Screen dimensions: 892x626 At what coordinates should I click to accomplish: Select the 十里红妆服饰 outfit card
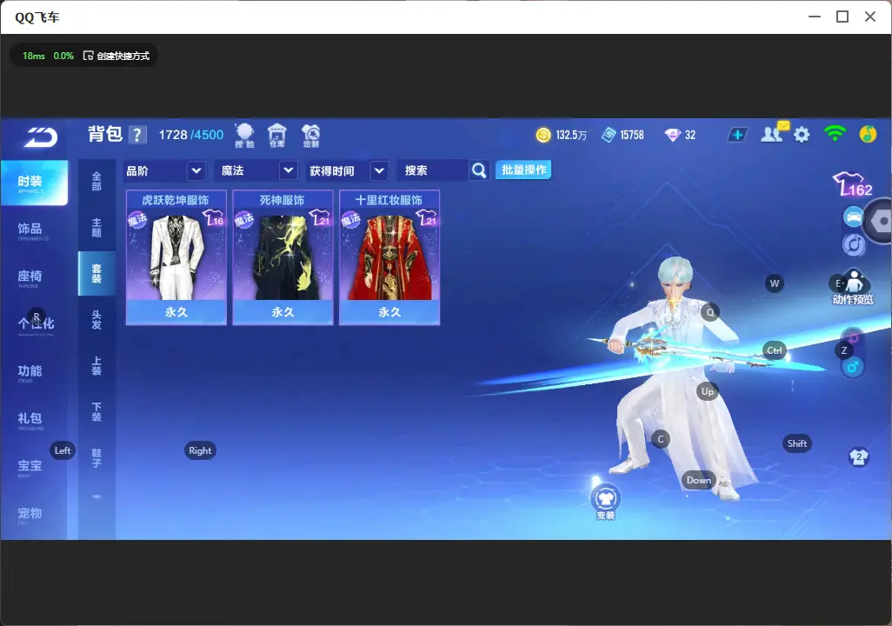tap(389, 258)
